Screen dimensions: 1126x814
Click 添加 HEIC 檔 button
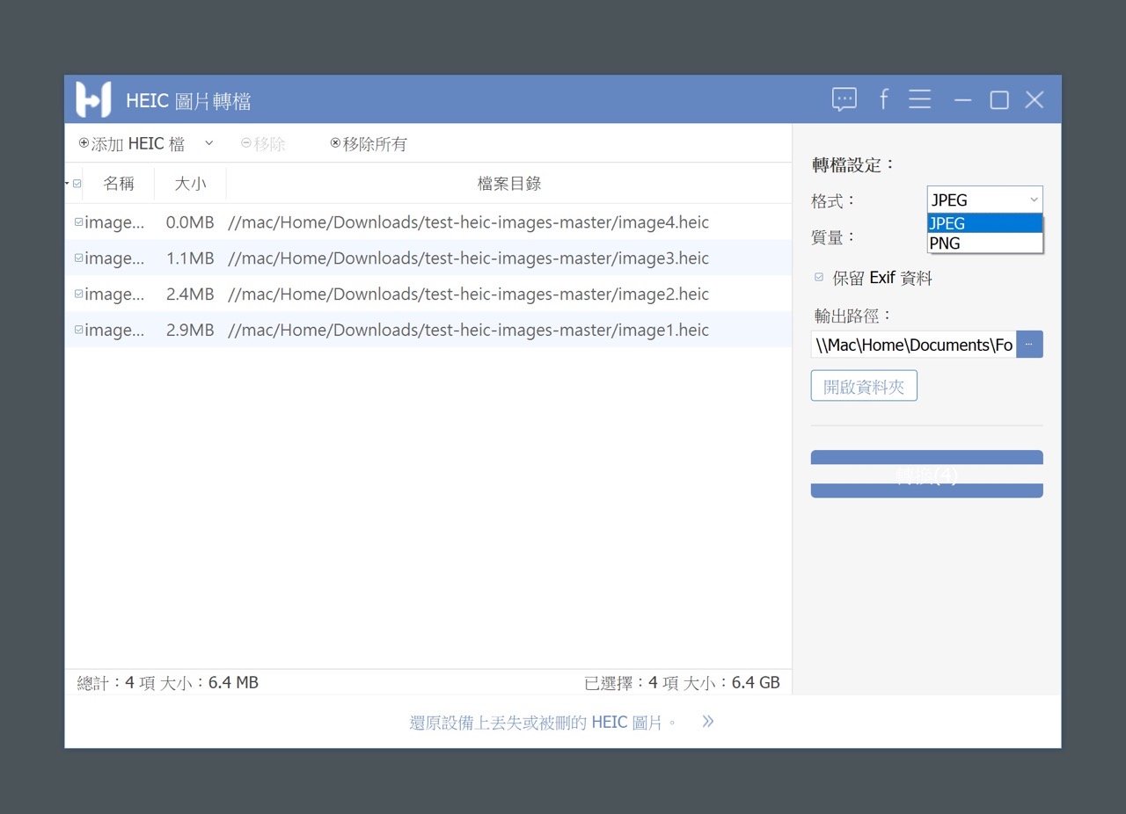(132, 143)
